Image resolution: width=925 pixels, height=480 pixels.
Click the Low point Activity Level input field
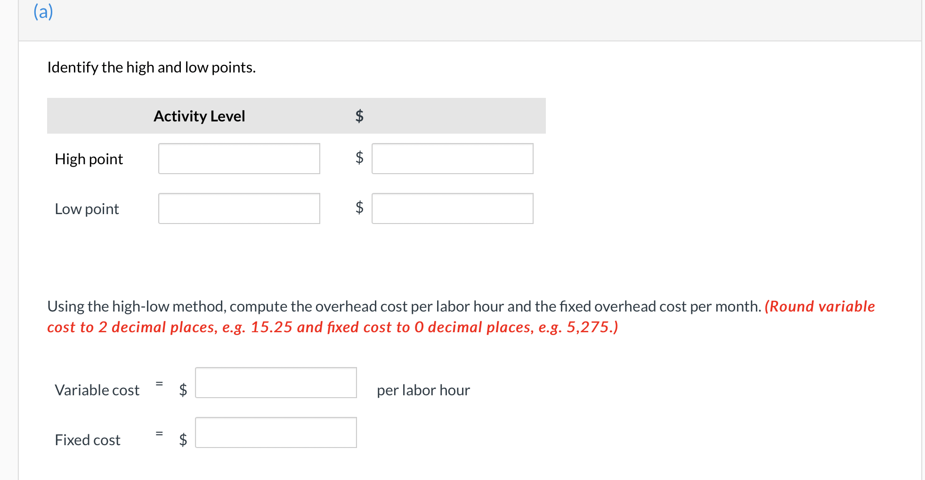pyautogui.click(x=239, y=208)
